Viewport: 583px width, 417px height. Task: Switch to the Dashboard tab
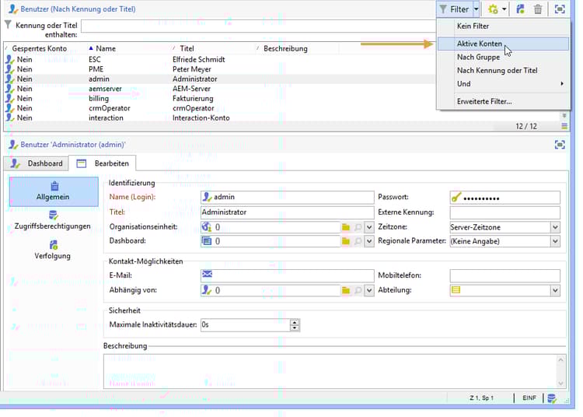[37, 163]
